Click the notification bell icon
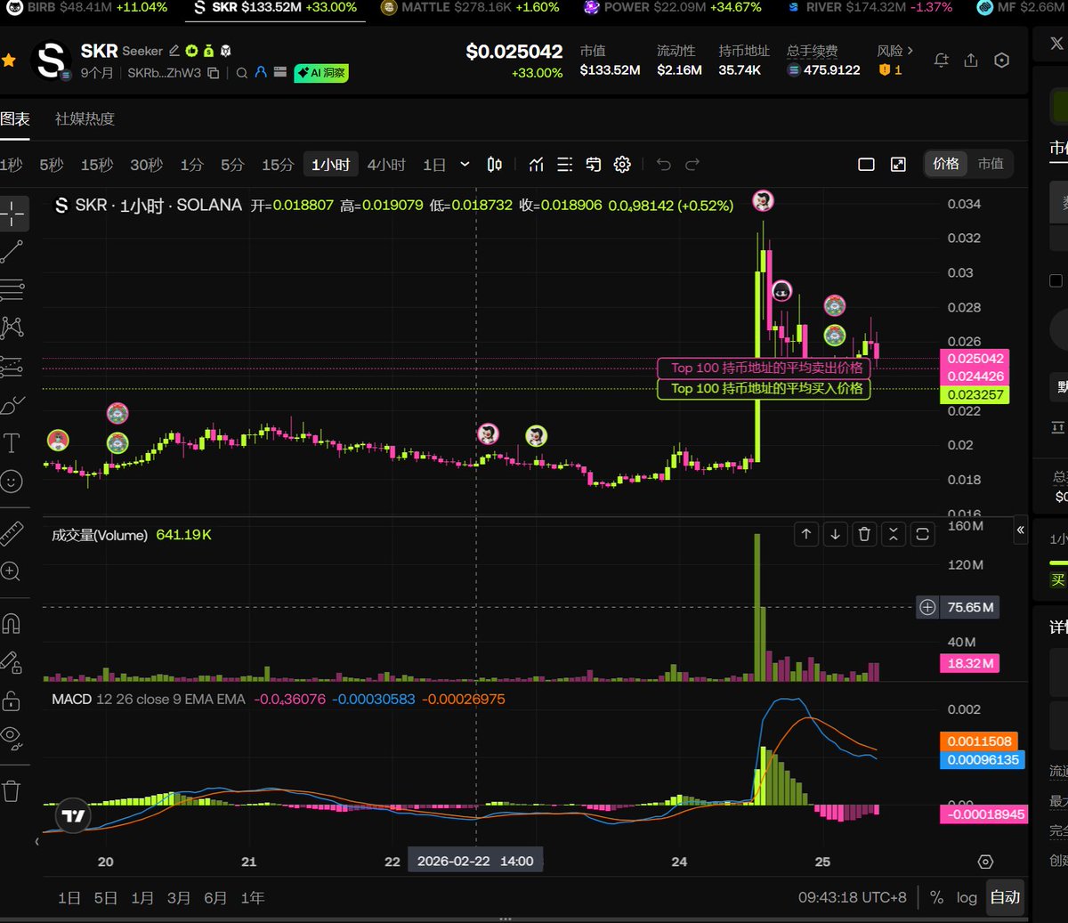The image size is (1068, 923). [x=941, y=61]
